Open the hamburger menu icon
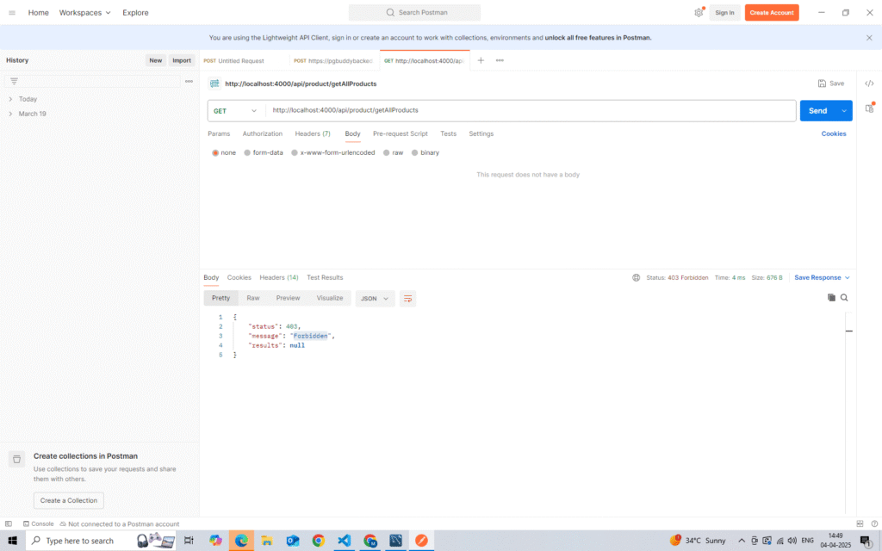This screenshot has height=551, width=882. click(x=12, y=12)
